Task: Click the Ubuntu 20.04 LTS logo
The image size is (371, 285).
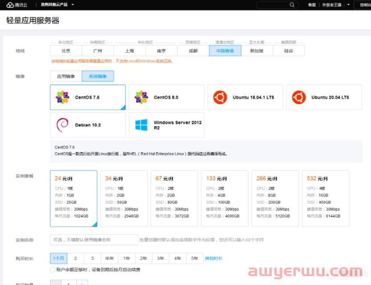Action: 299,97
